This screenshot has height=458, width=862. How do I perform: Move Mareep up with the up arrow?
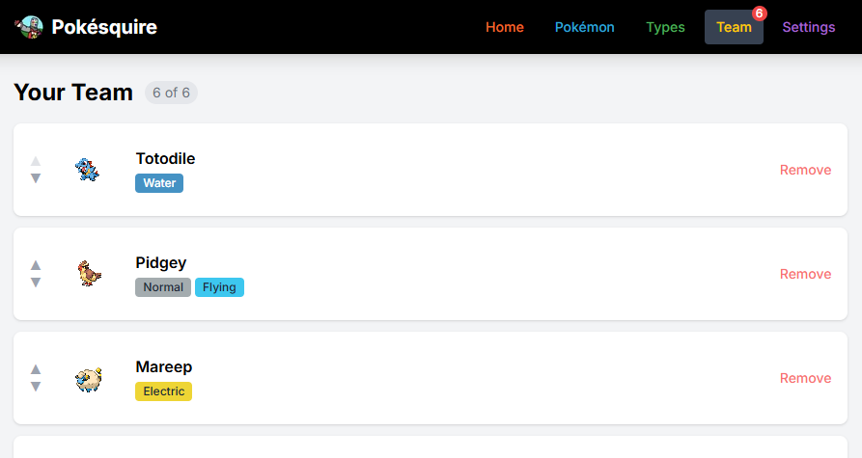tap(36, 369)
